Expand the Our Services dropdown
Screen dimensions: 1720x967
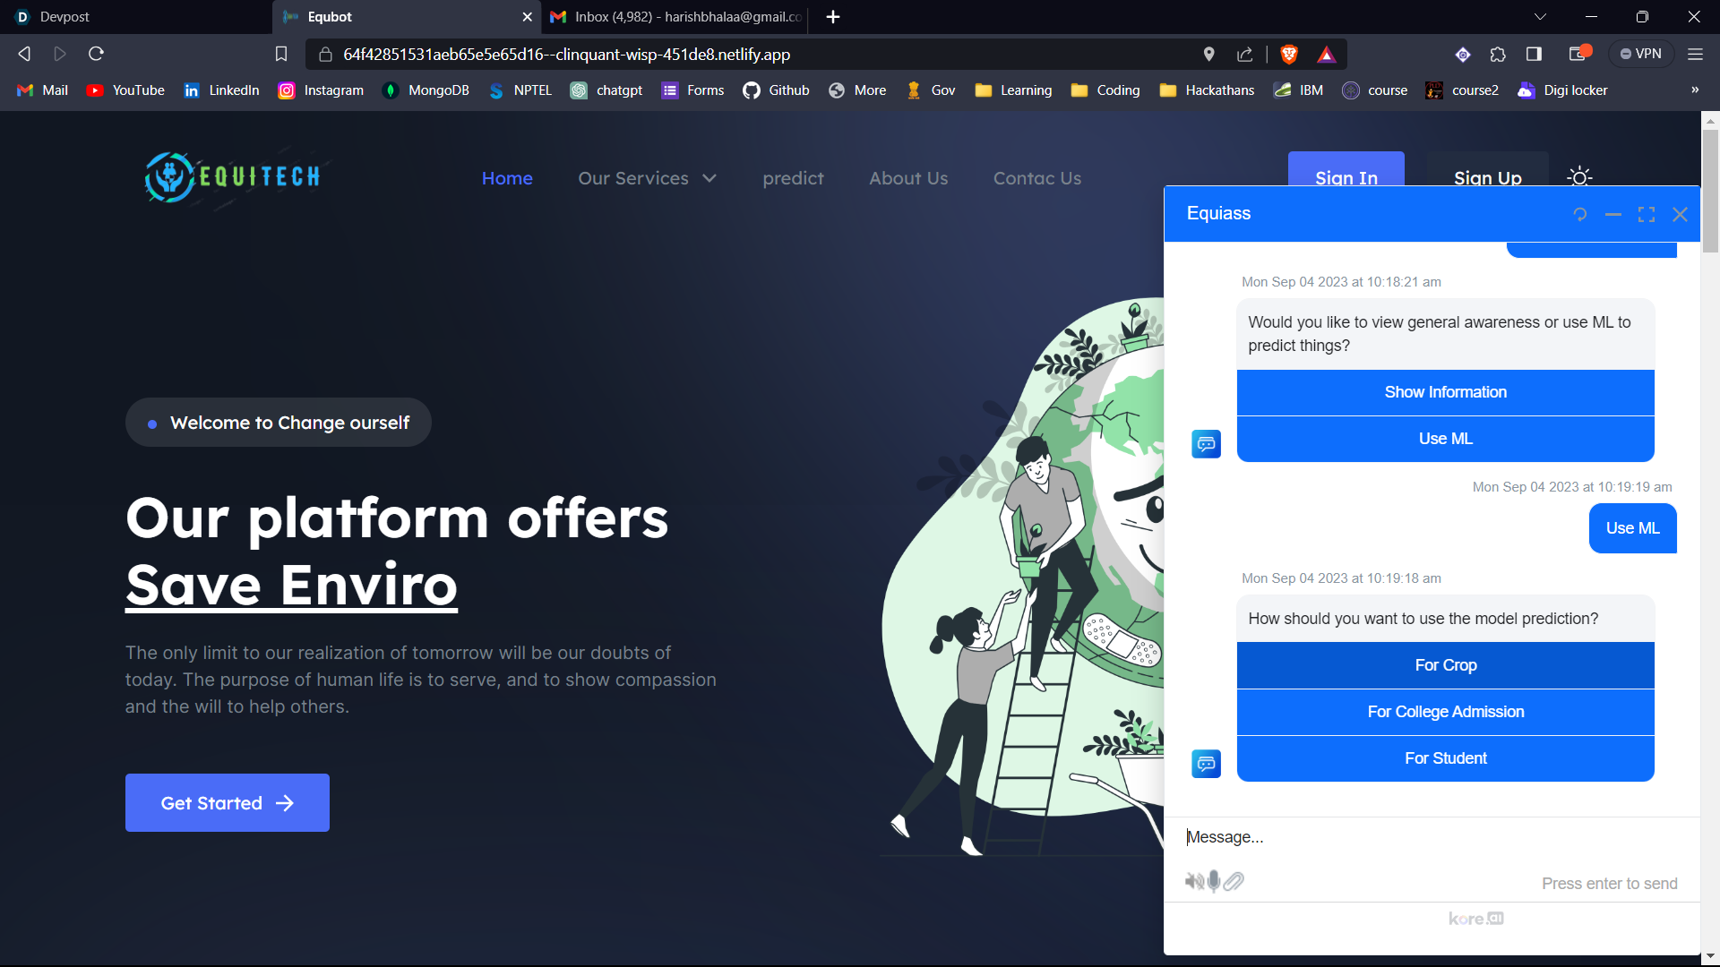tap(647, 178)
